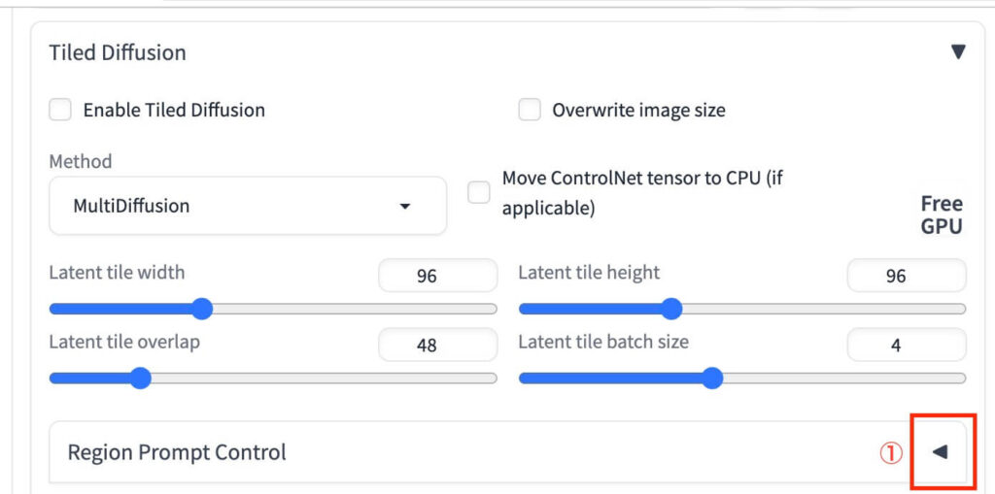Collapse the Tiled Diffusion panel arrow
The width and height of the screenshot is (995, 494).
(x=958, y=52)
